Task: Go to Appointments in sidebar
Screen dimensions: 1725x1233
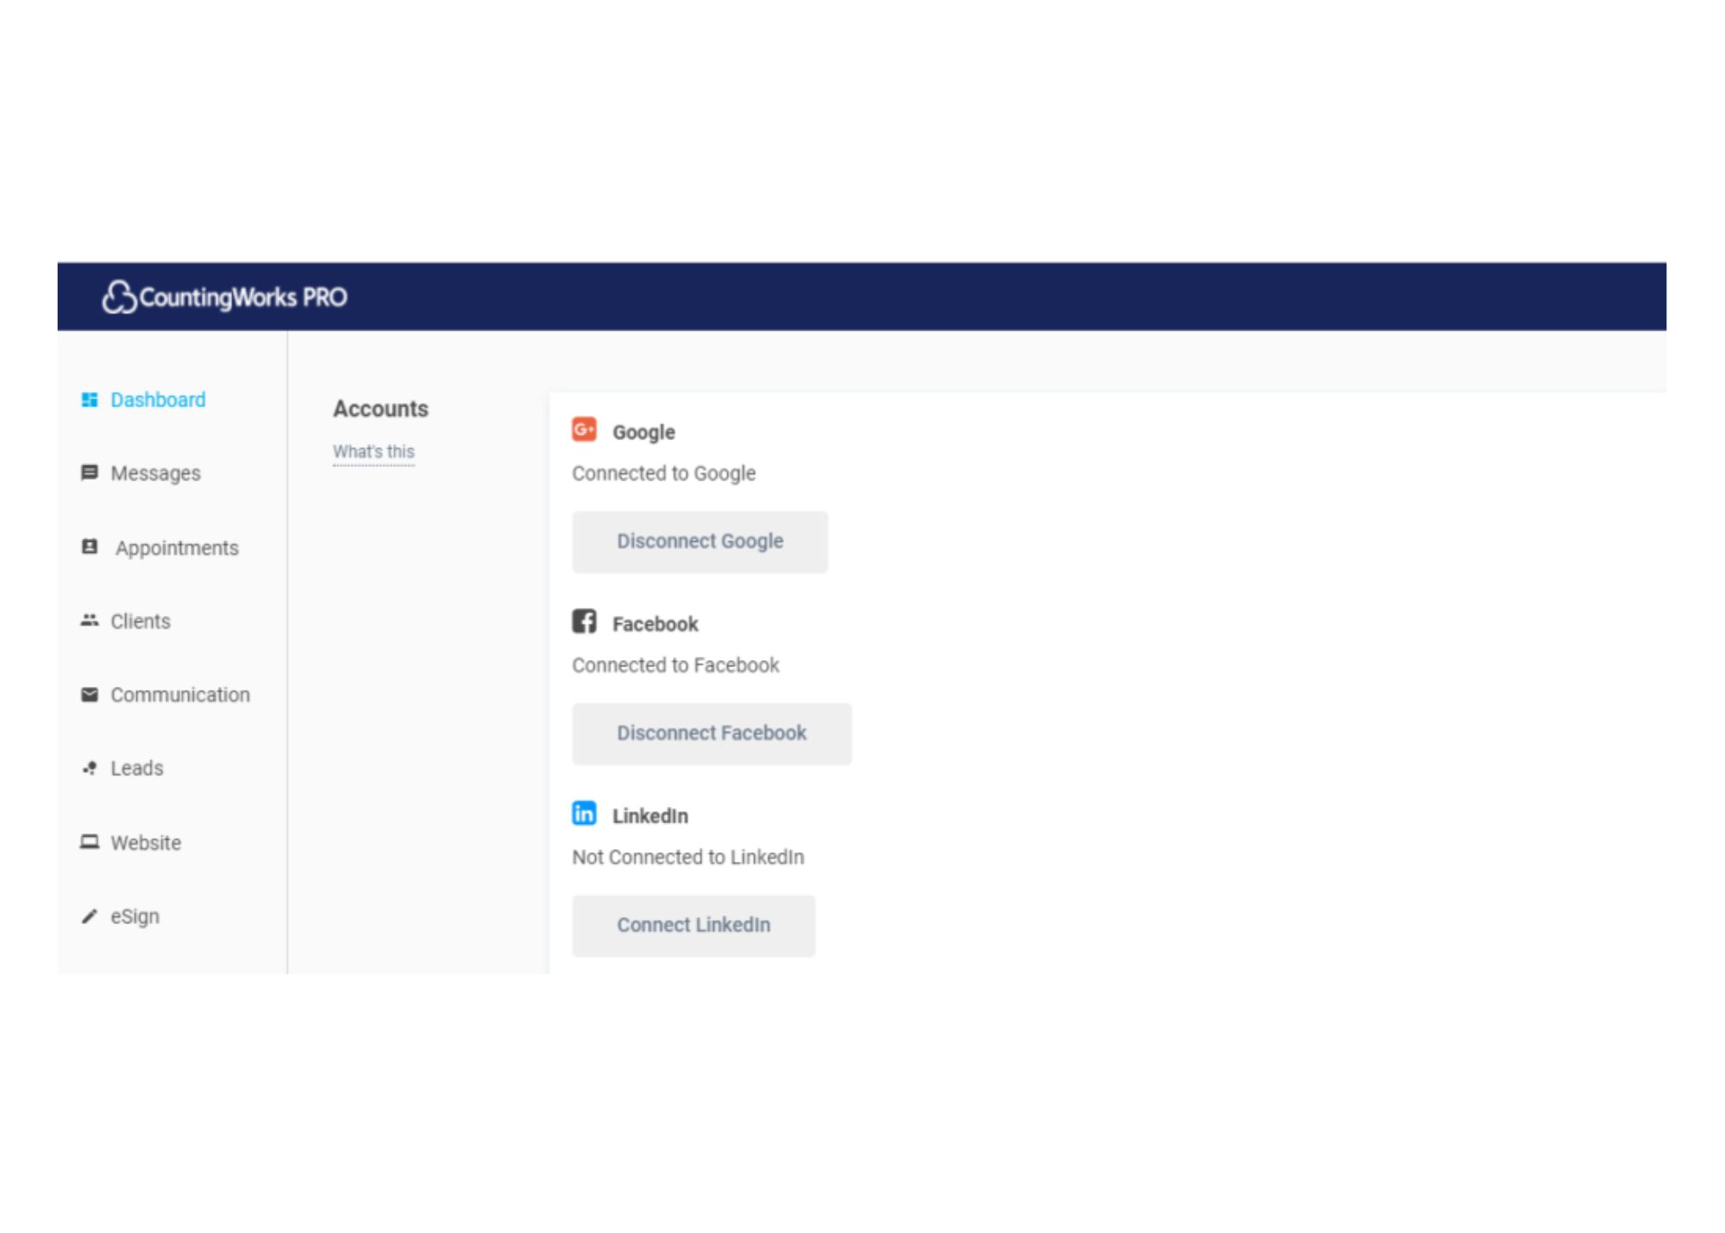Action: (177, 548)
